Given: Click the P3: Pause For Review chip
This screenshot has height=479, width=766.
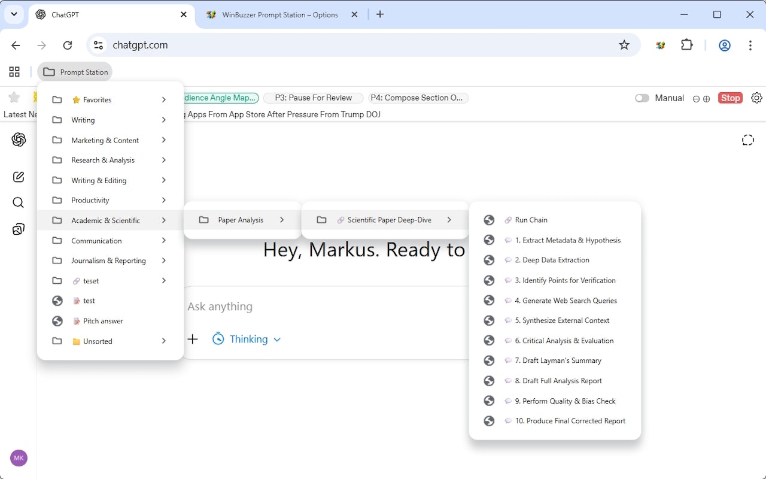Looking at the screenshot, I should [313, 98].
